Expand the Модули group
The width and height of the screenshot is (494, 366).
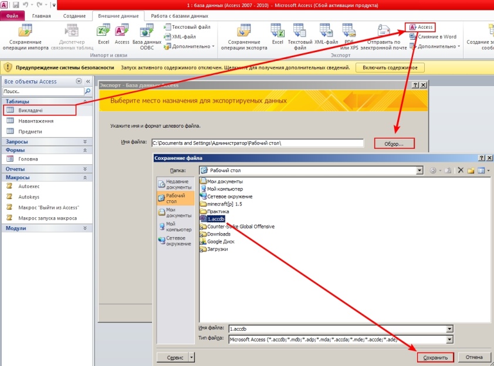(85, 228)
